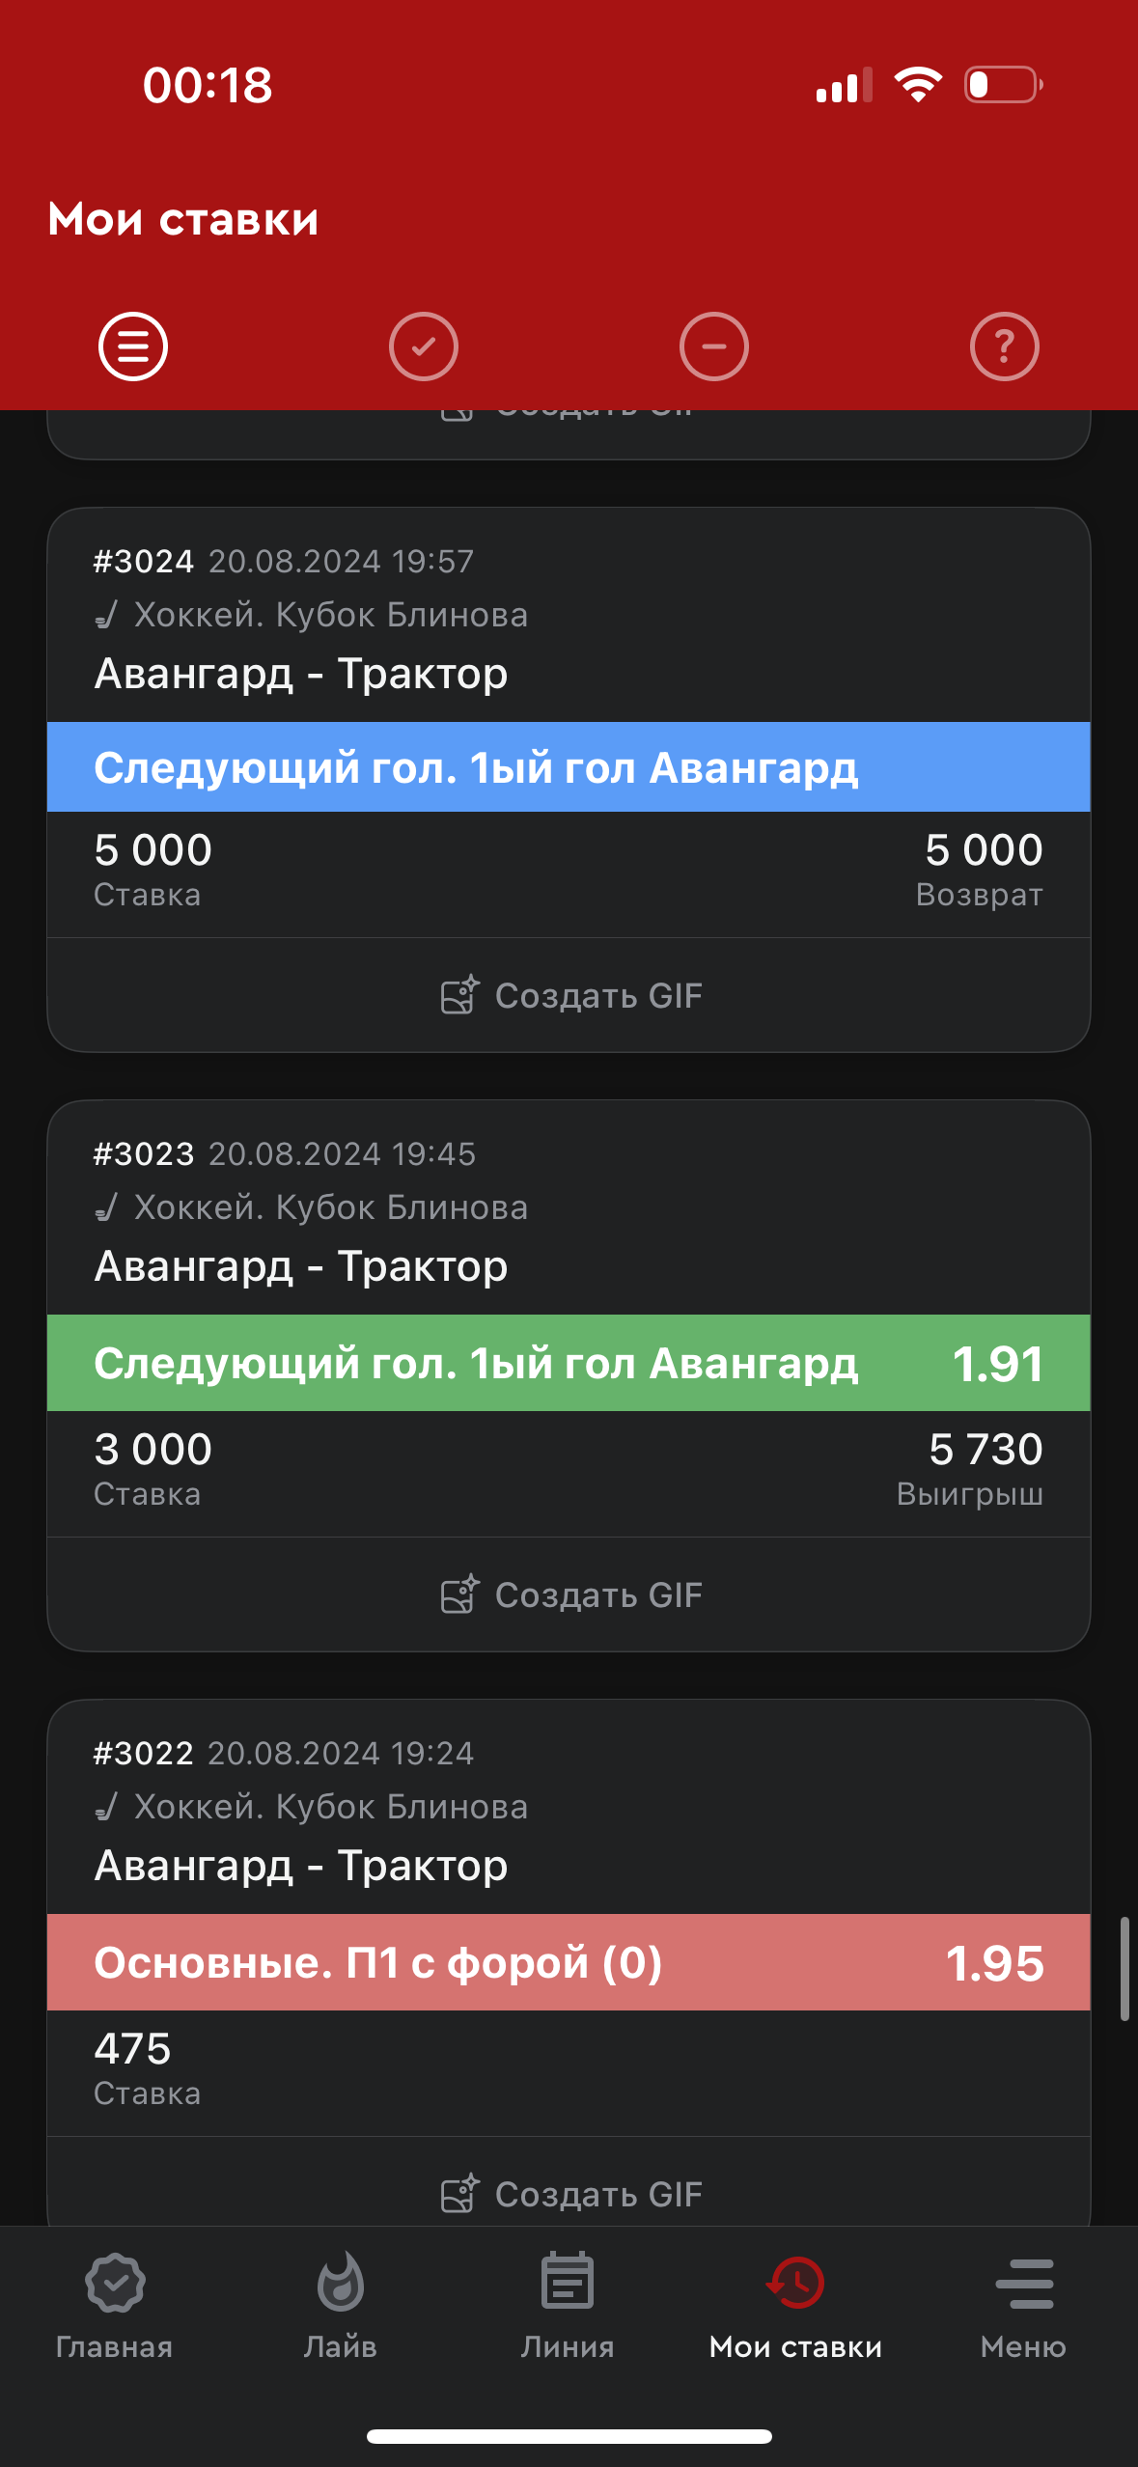This screenshot has width=1138, height=2467.
Task: Create GIF for bet #3024
Action: pos(570,996)
